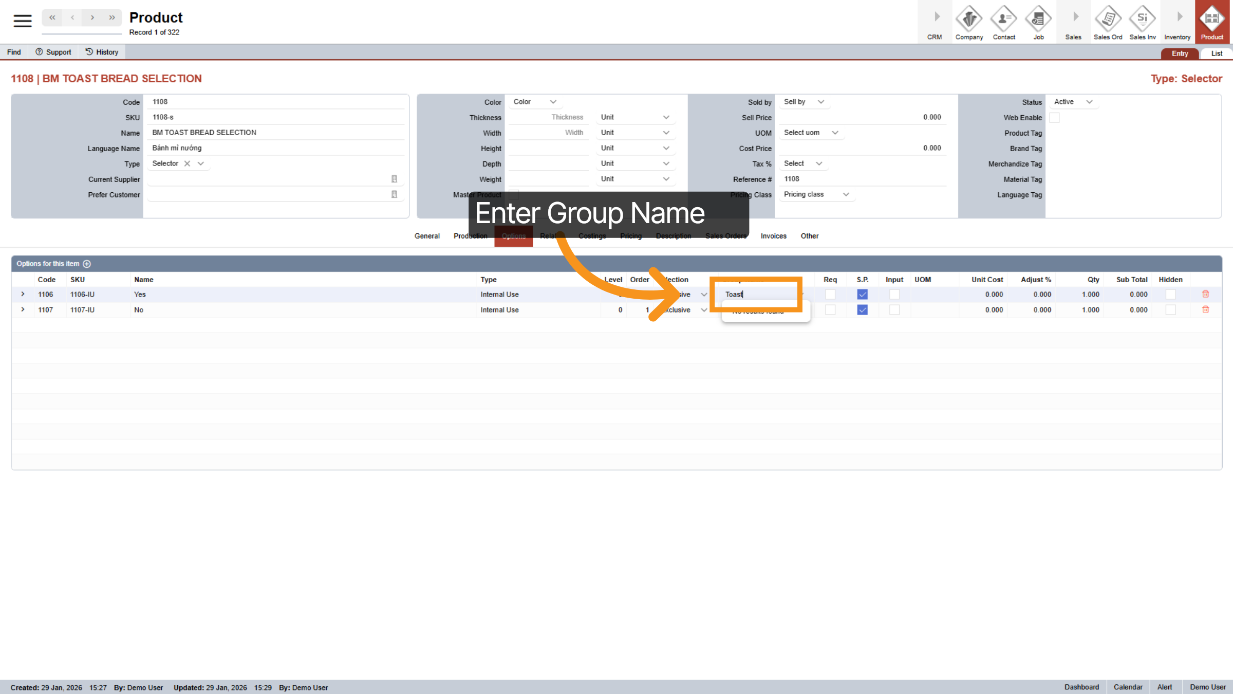Enable the Web Enable checkbox
Screen dimensions: 1233x694
(x=1055, y=117)
